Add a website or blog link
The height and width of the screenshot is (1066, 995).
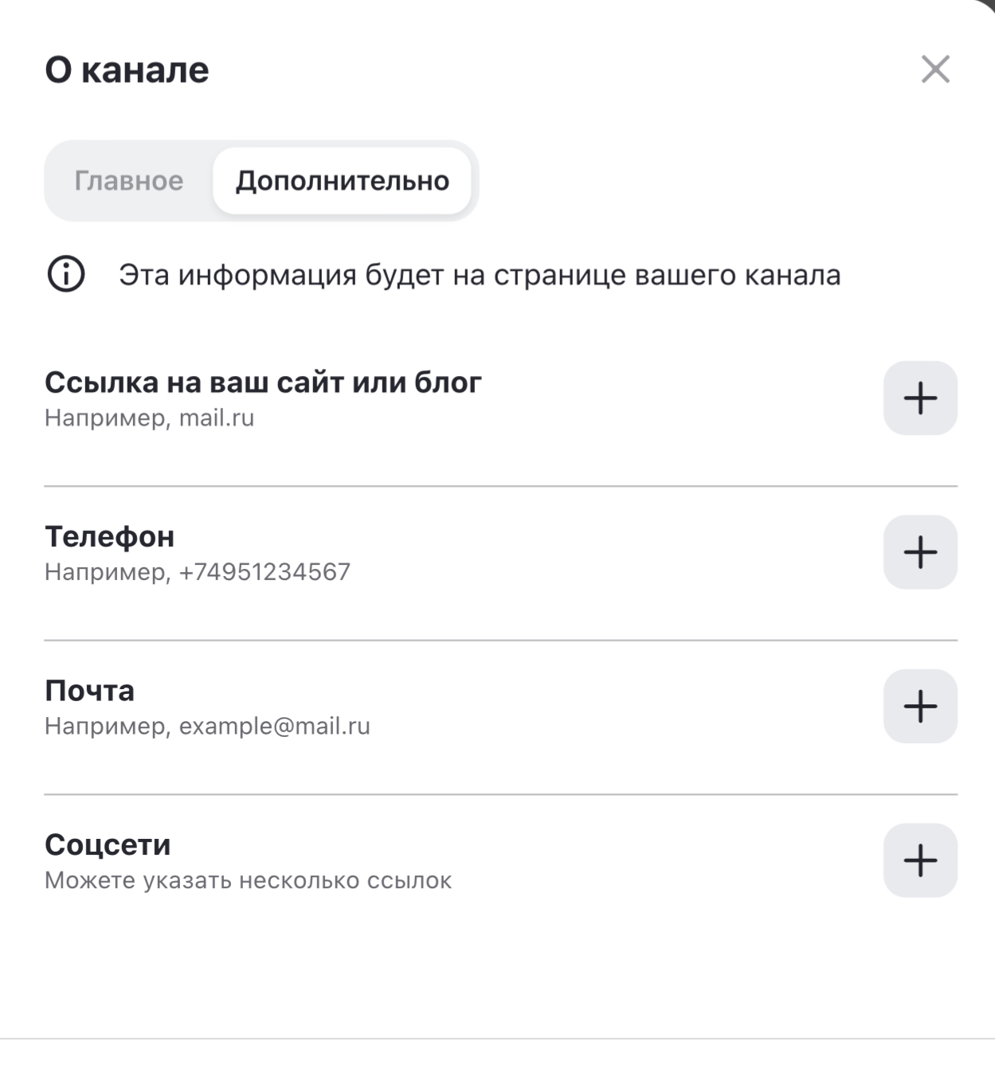pos(920,398)
